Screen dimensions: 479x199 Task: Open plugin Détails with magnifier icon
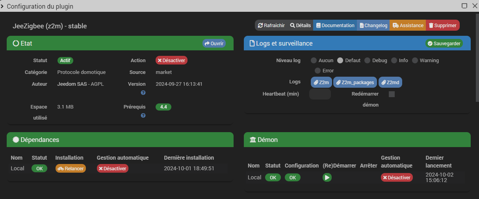tap(301, 26)
